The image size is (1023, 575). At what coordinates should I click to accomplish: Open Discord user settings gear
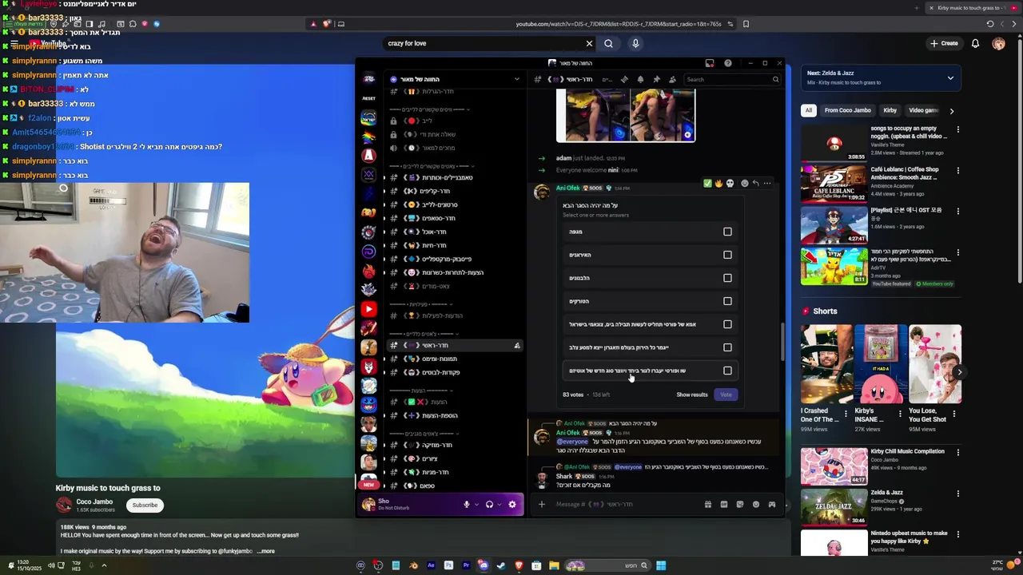(512, 504)
